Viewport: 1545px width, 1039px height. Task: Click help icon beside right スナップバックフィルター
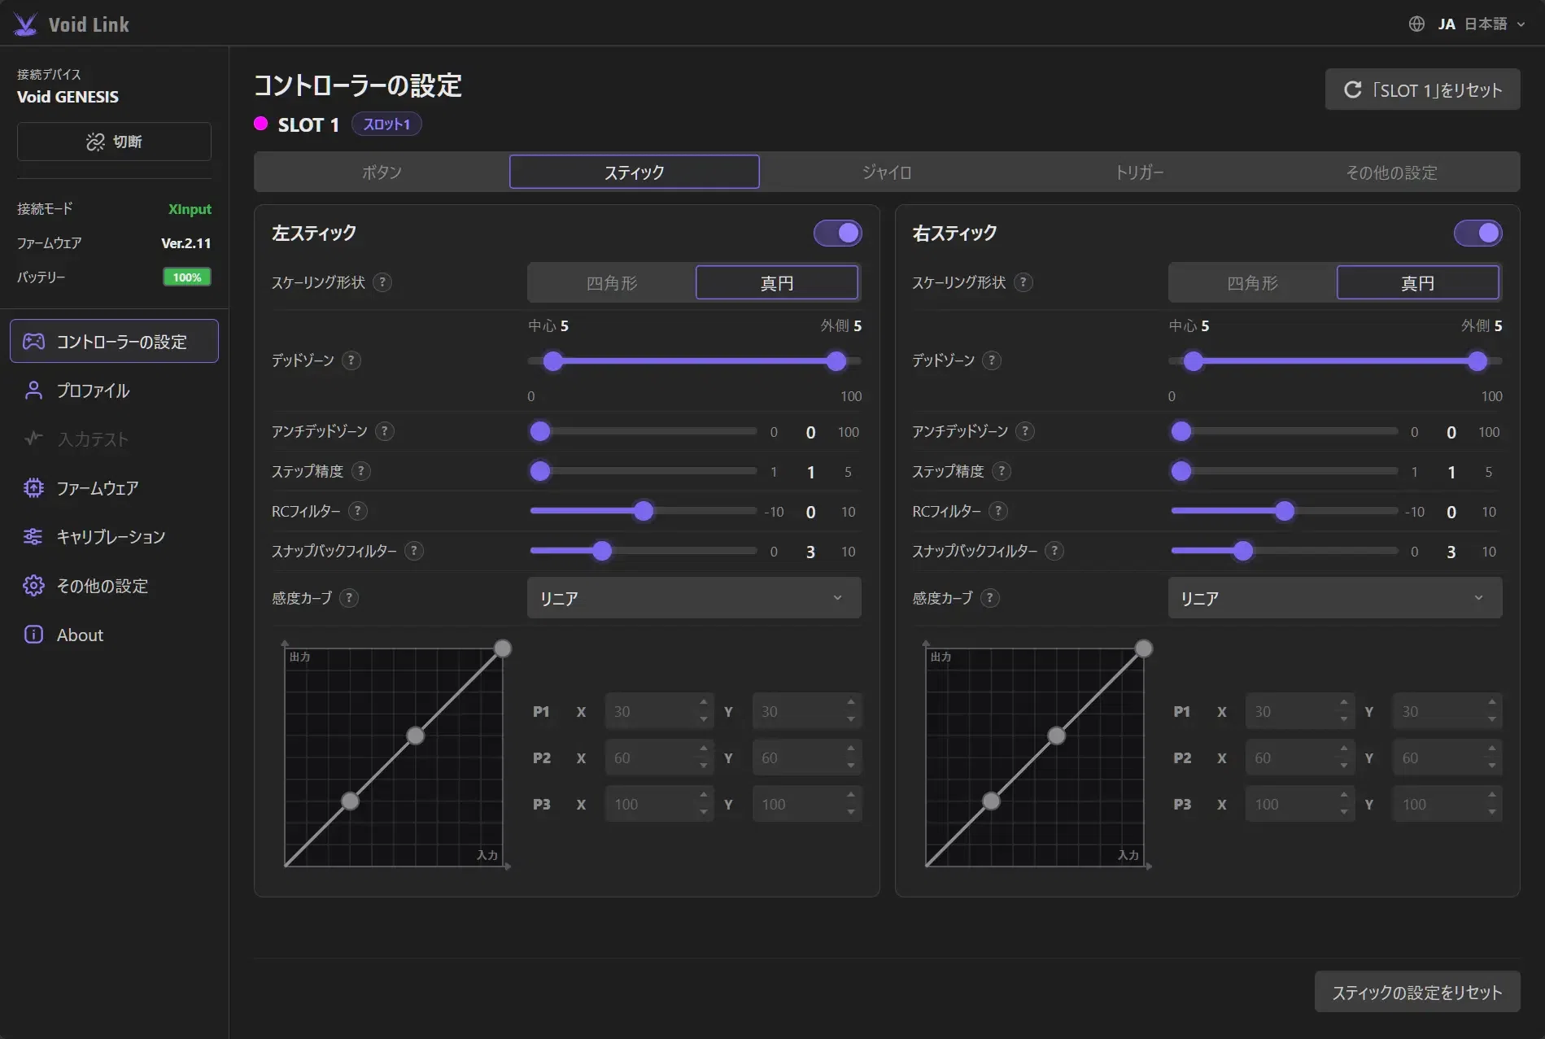[x=1054, y=551]
